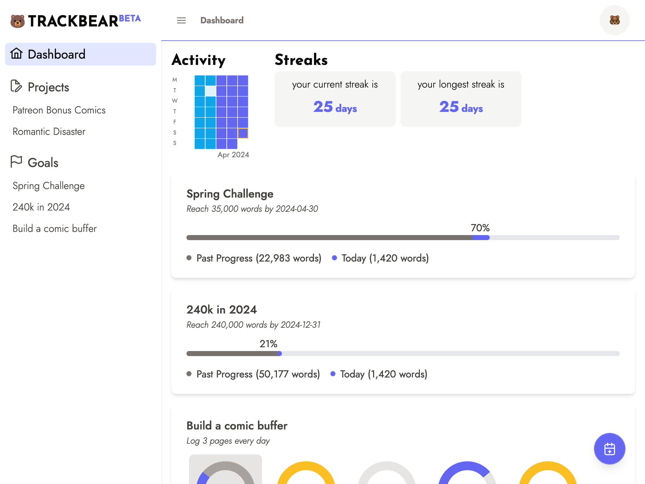Click 'Reach 35,000 words by 2024-04-30' text

252,209
